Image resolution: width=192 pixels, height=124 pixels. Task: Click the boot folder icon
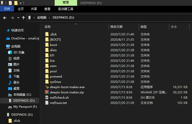click(47, 45)
